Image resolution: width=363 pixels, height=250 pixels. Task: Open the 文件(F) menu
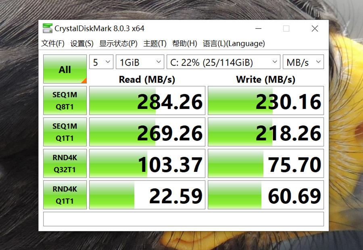tap(52, 43)
